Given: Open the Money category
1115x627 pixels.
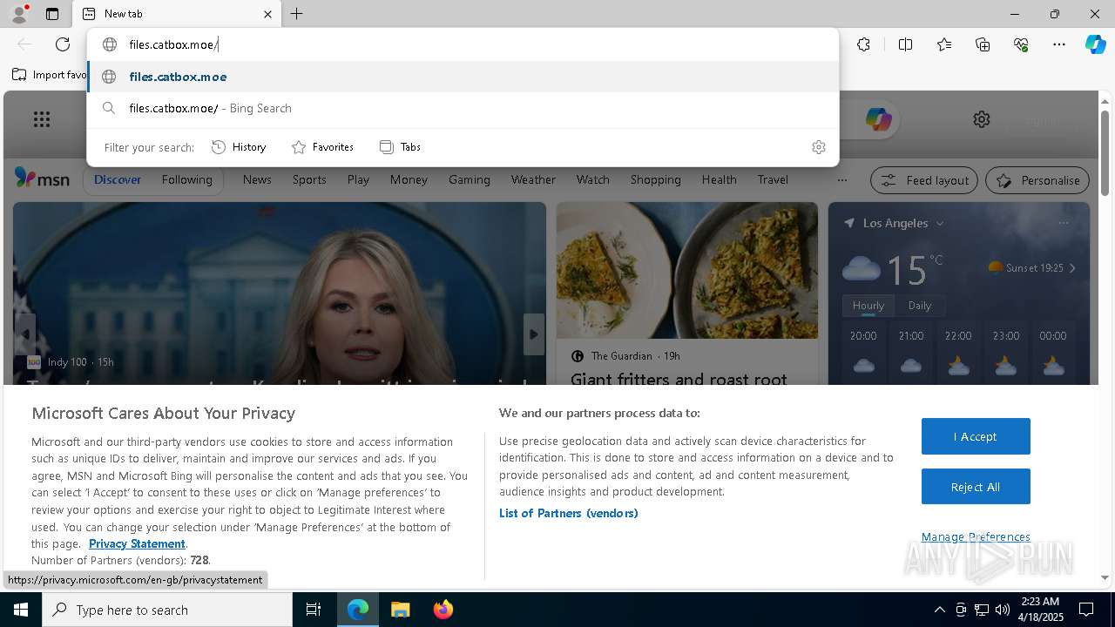Looking at the screenshot, I should (x=409, y=179).
